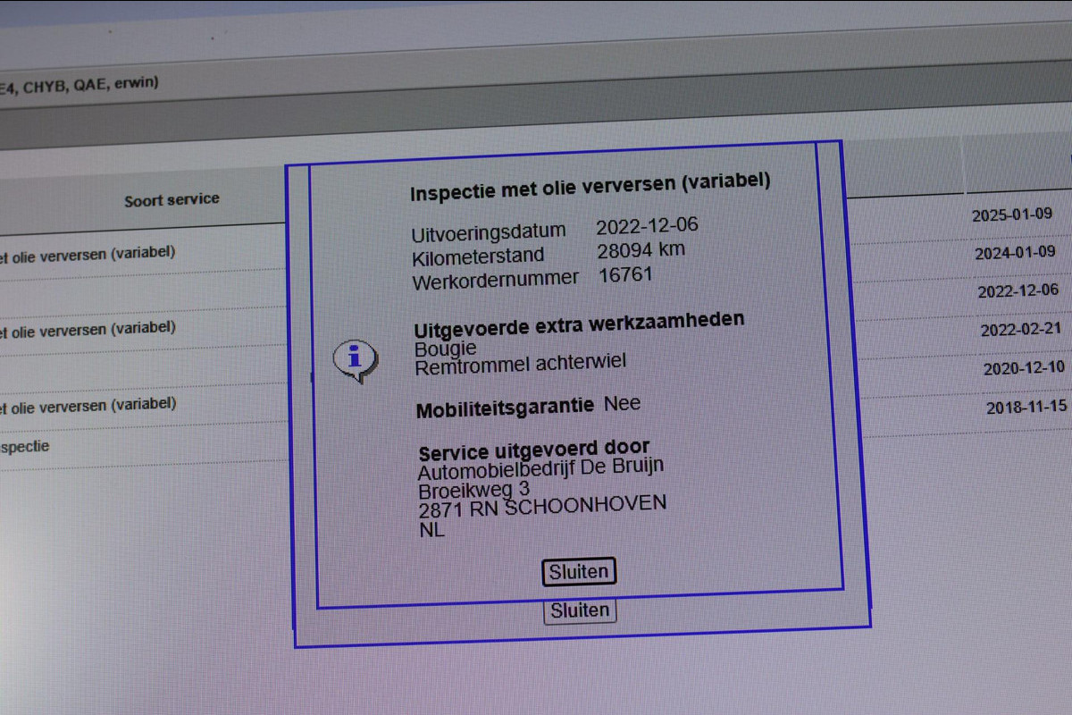Click the Uitvoeringsdatum value 2022-12-06 in dialog
The height and width of the screenshot is (715, 1072).
[x=648, y=225]
